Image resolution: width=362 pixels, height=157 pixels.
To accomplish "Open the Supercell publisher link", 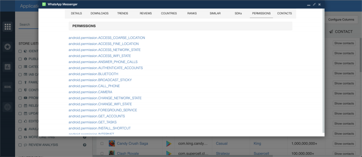I will coord(261,154).
